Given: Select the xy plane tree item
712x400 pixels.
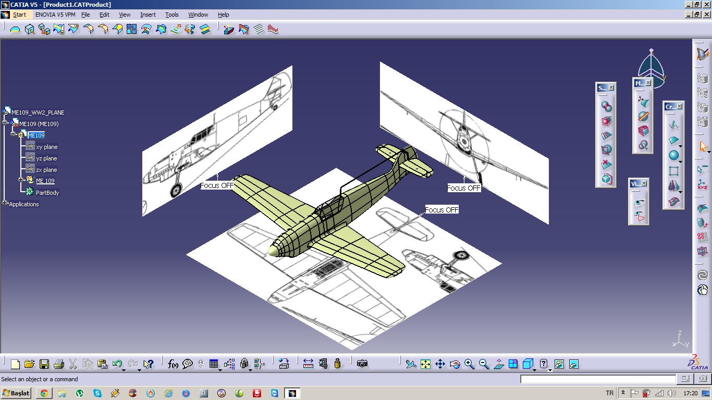Looking at the screenshot, I should pyautogui.click(x=47, y=147).
